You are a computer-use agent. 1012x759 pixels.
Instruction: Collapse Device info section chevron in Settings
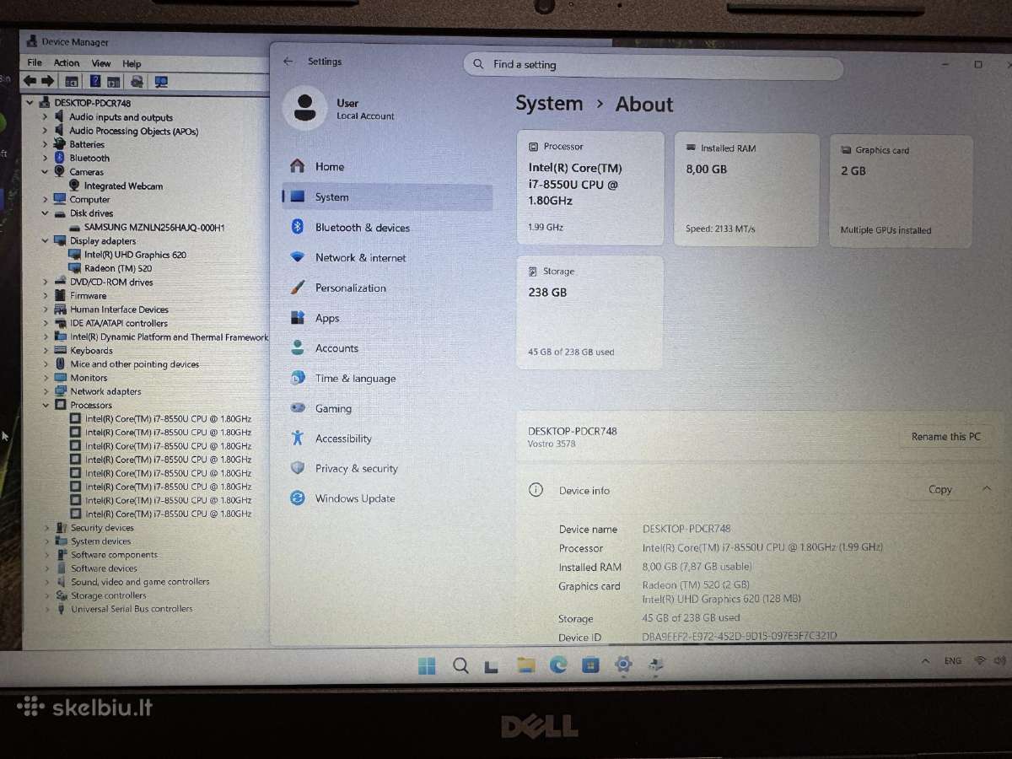click(987, 489)
